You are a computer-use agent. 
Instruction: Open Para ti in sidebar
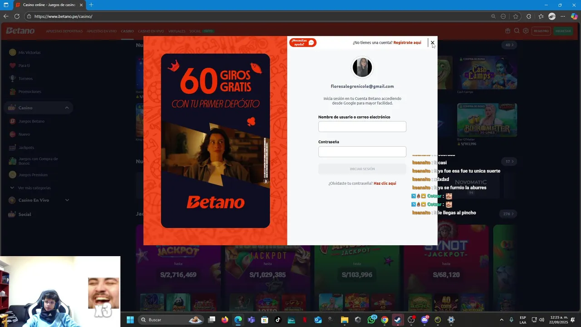[x=24, y=65]
